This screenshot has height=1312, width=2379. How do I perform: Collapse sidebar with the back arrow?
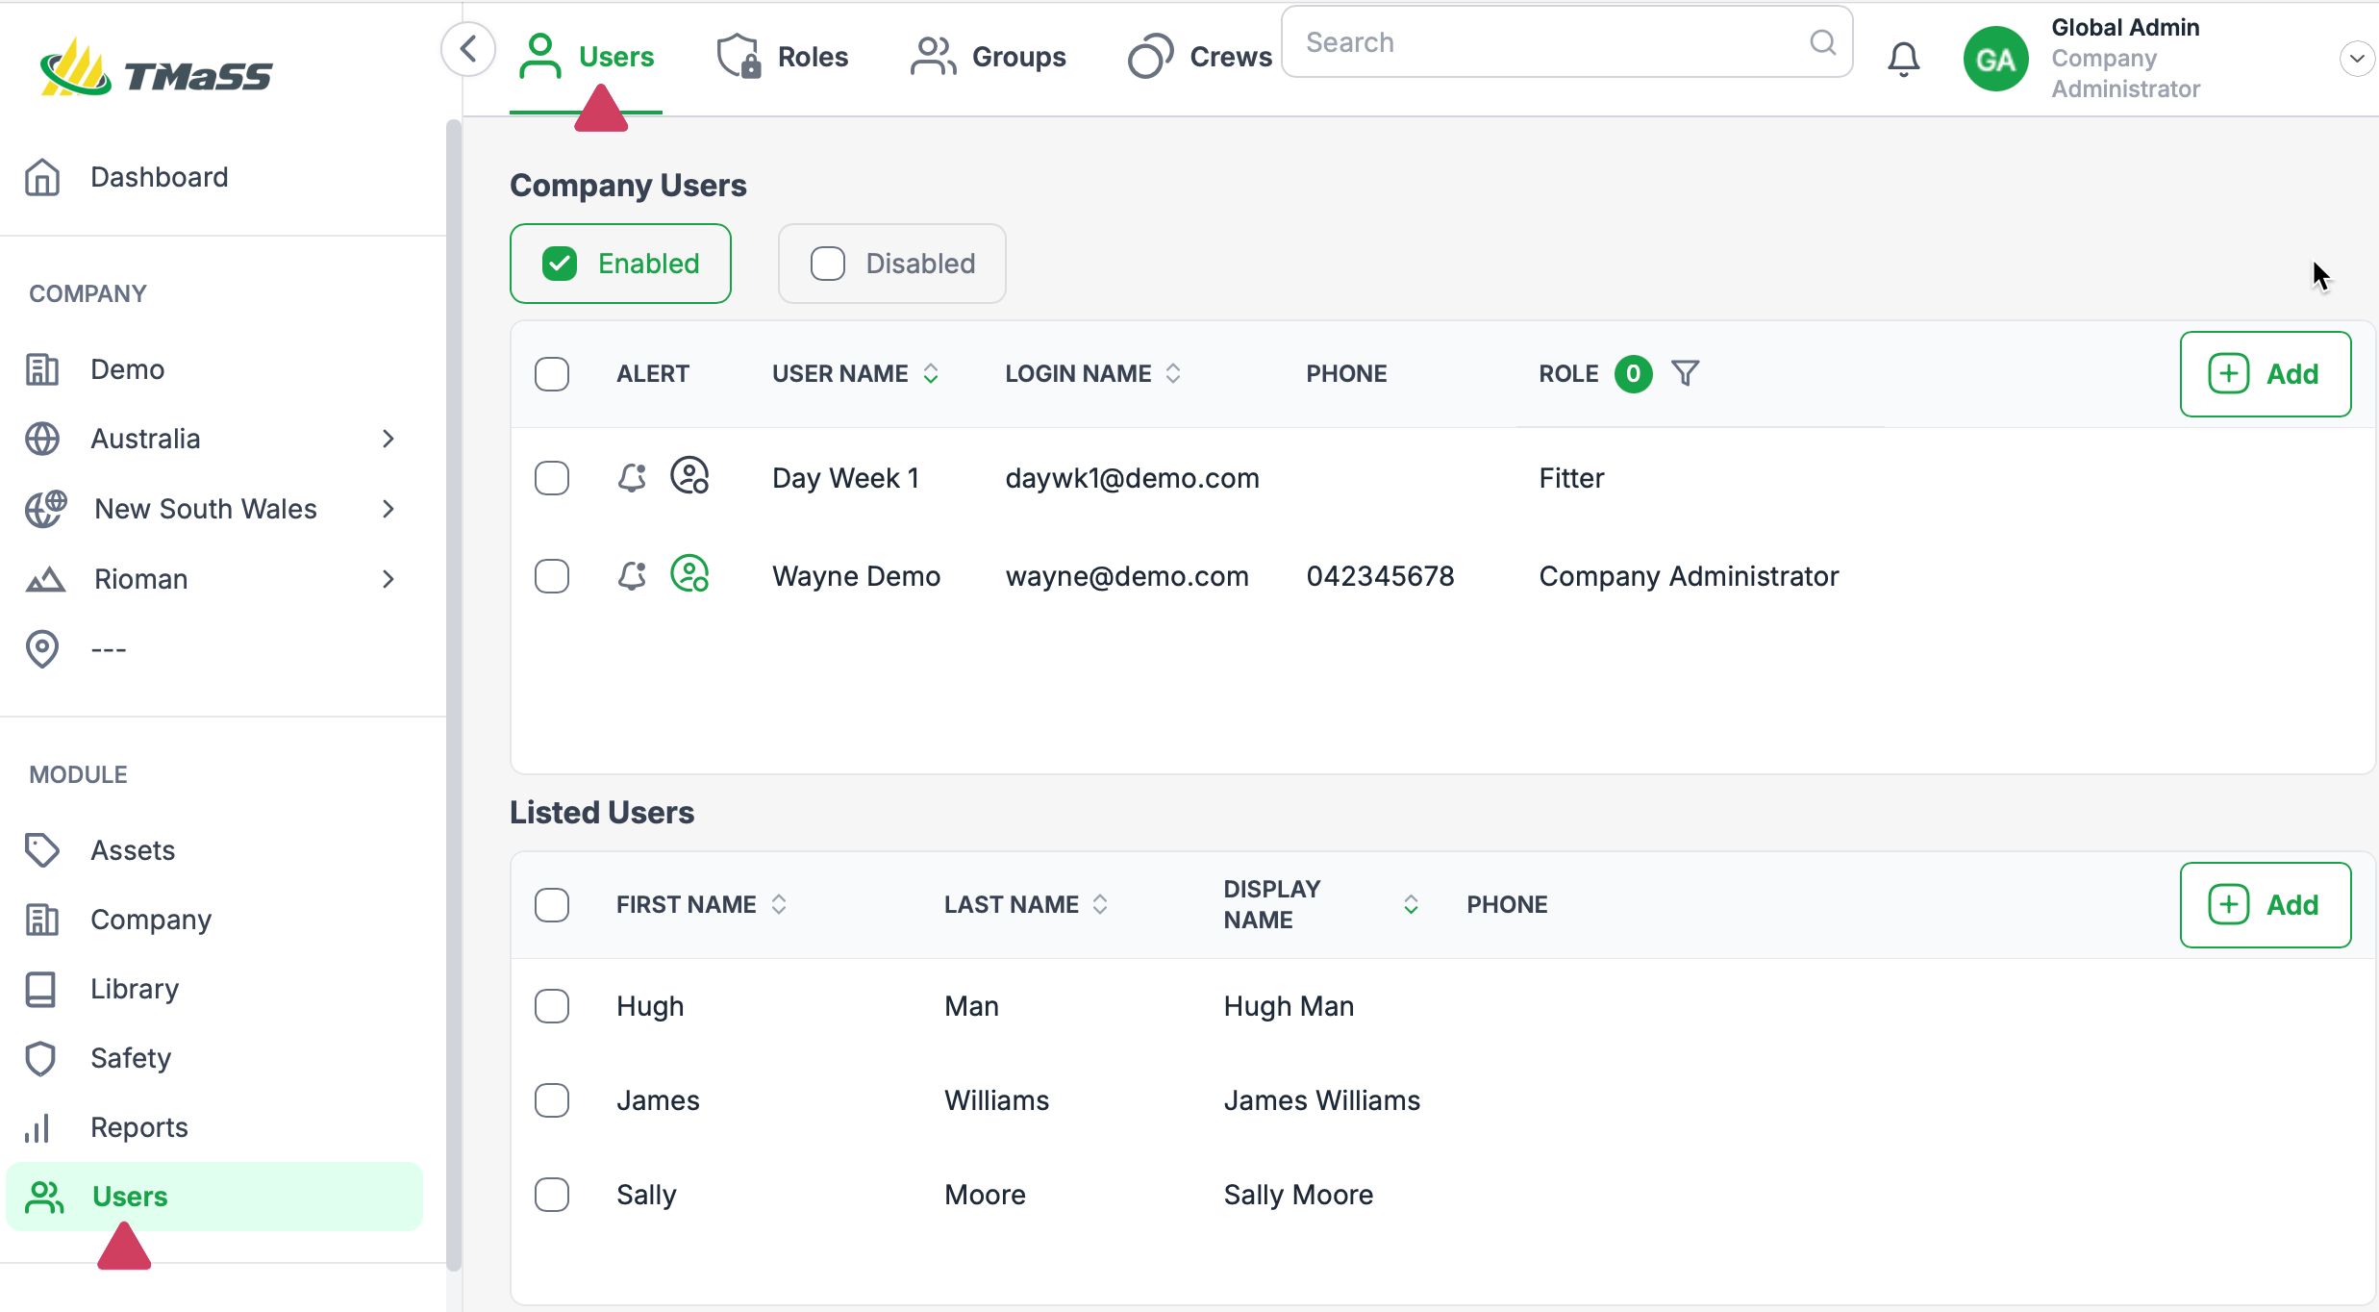tap(468, 48)
